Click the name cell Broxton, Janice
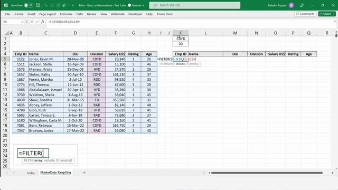 tap(45, 130)
